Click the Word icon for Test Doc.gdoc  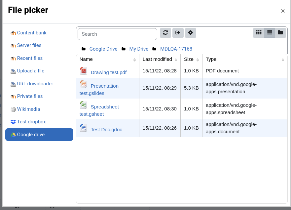(83, 128)
